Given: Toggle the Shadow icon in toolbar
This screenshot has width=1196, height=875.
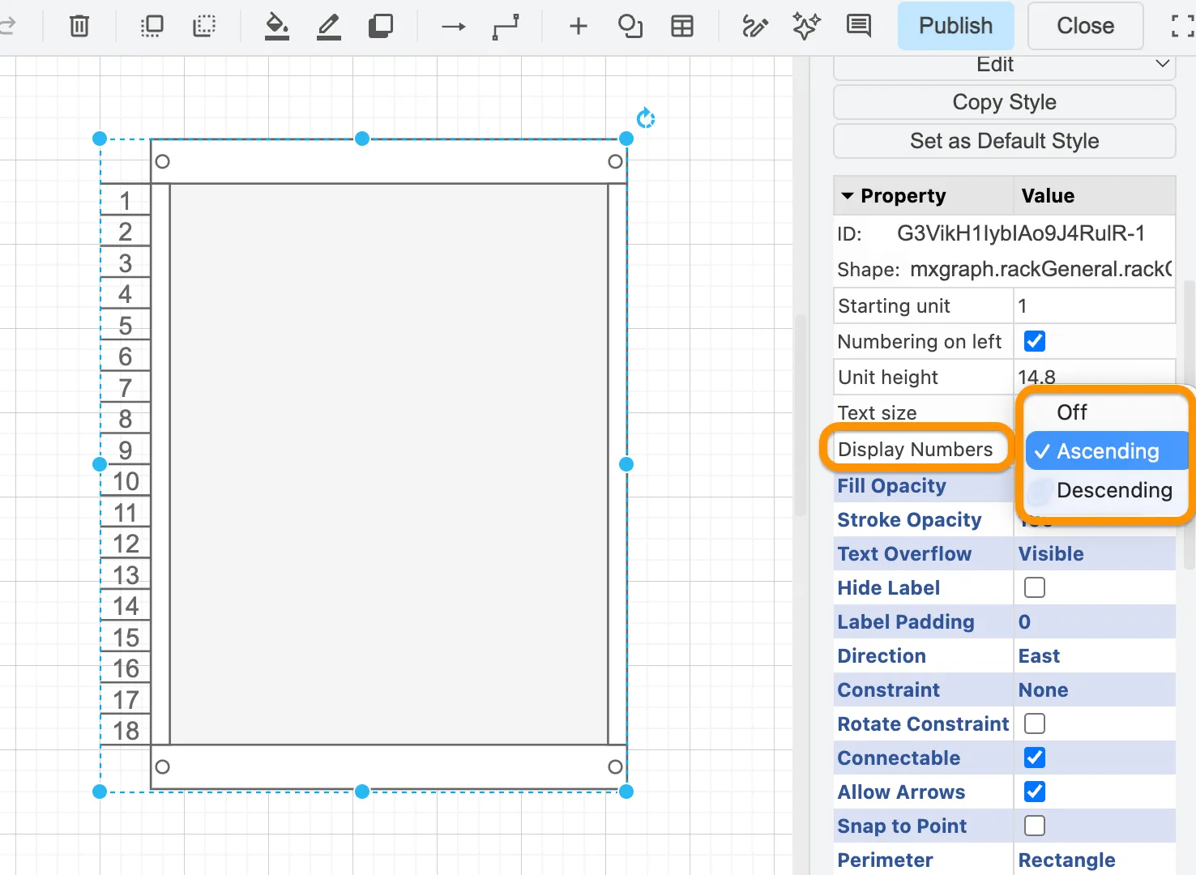Looking at the screenshot, I should pyautogui.click(x=380, y=26).
